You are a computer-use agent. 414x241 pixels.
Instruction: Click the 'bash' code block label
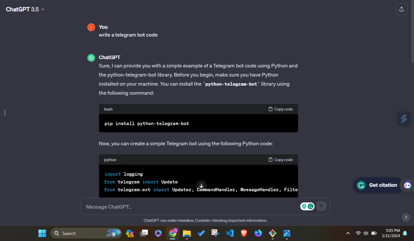[x=108, y=109]
